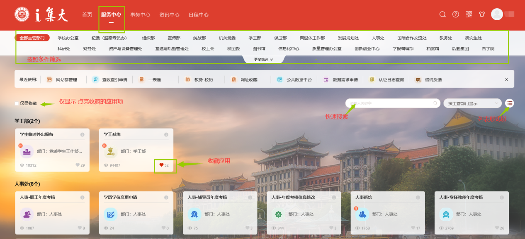The image size is (525, 239).
Task: Expand 更多筛选 filter options
Action: click(263, 60)
